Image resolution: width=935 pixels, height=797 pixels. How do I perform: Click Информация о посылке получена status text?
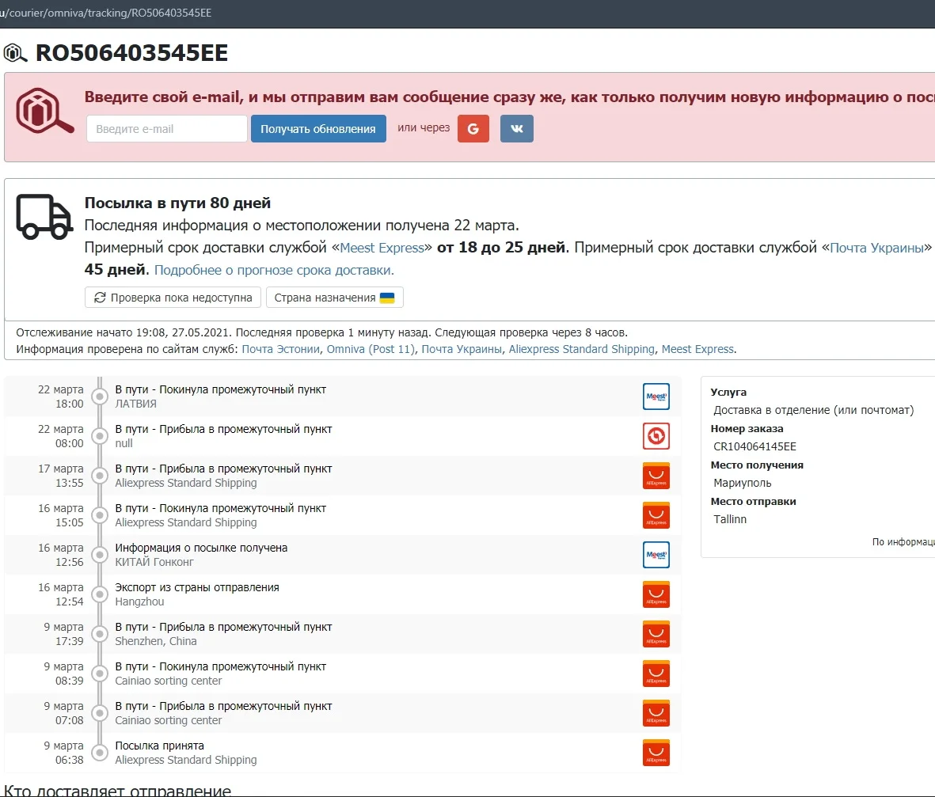201,548
